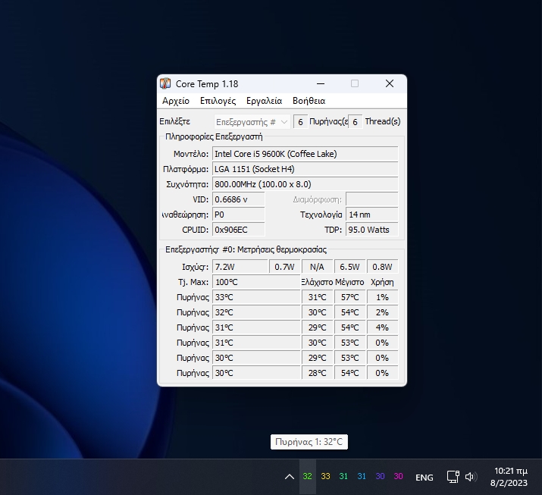
Task: Click the volume speaker icon in taskbar
Action: pyautogui.click(x=470, y=477)
